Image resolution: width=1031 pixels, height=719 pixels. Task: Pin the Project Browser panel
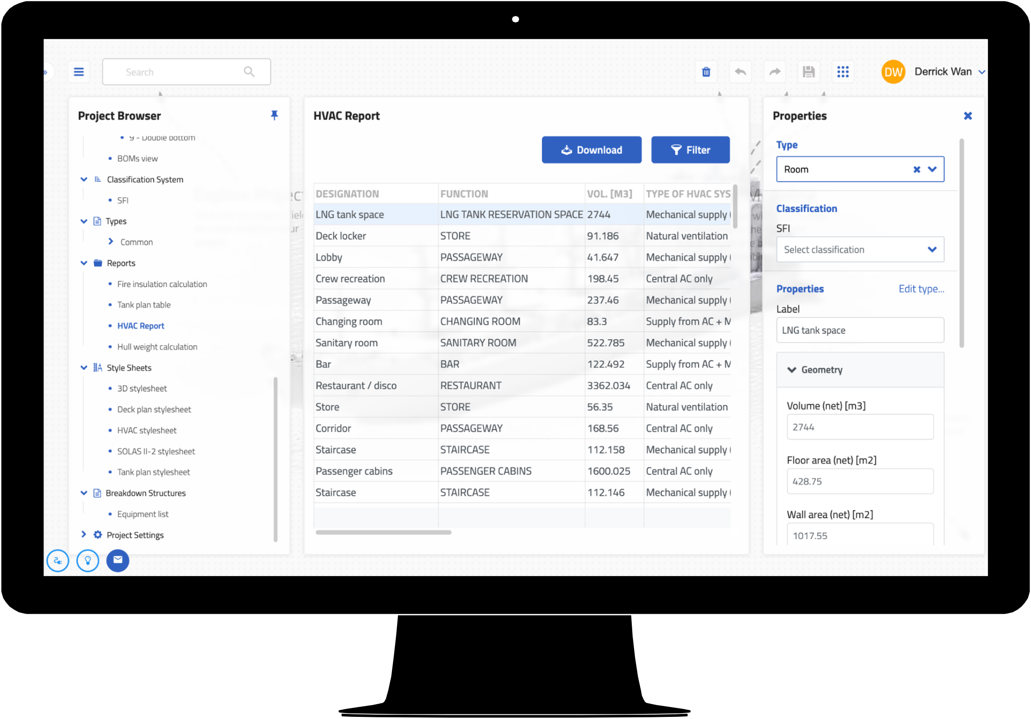tap(274, 115)
